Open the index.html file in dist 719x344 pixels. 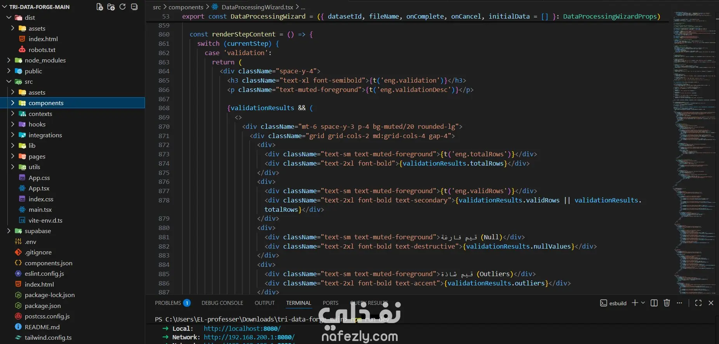point(43,39)
